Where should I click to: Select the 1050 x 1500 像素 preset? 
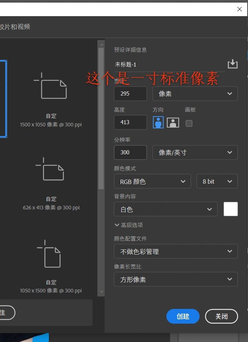tap(51, 267)
